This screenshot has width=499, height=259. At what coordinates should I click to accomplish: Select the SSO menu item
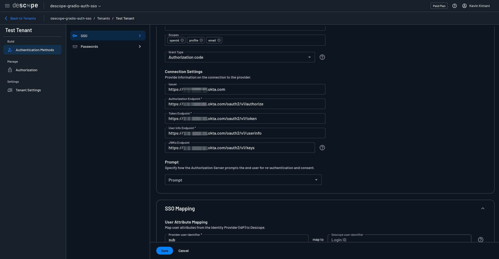pos(108,36)
